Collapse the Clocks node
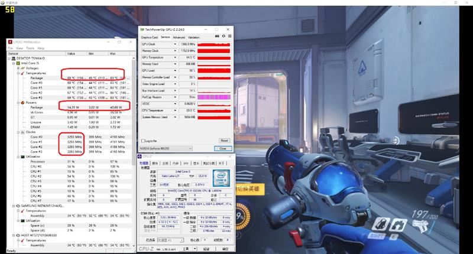This screenshot has height=254, width=473. coord(18,132)
